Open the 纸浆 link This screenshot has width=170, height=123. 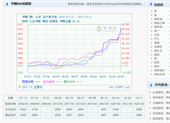click(x=157, y=63)
